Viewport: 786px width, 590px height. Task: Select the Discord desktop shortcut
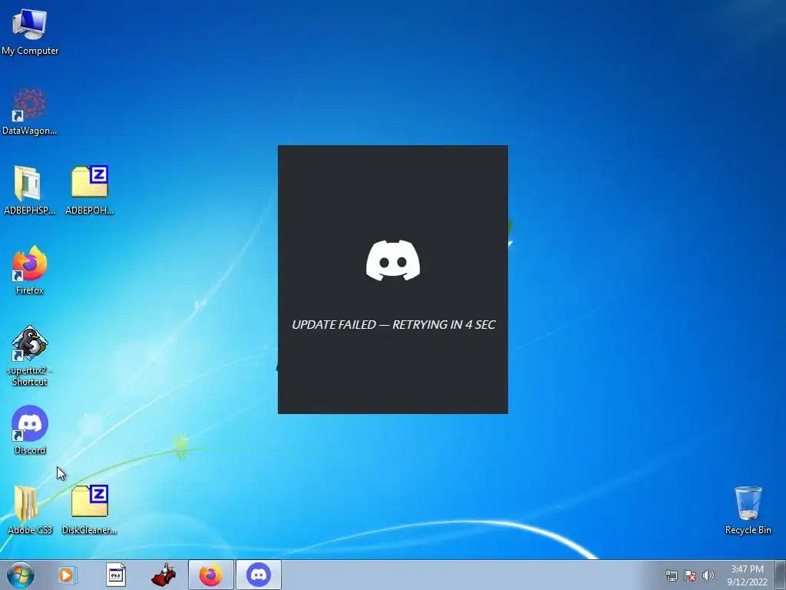(30, 430)
